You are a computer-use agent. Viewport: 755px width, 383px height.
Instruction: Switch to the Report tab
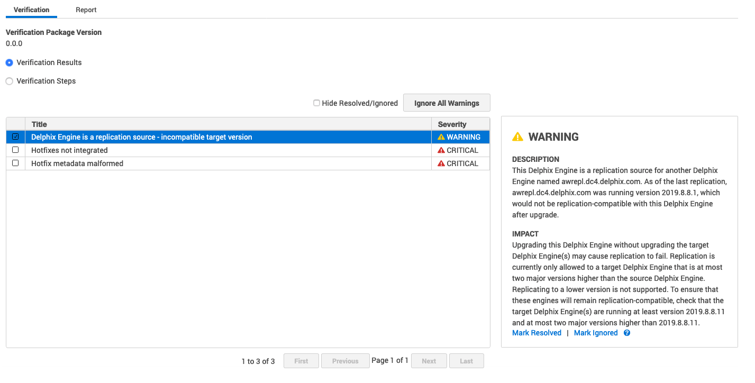pos(86,10)
